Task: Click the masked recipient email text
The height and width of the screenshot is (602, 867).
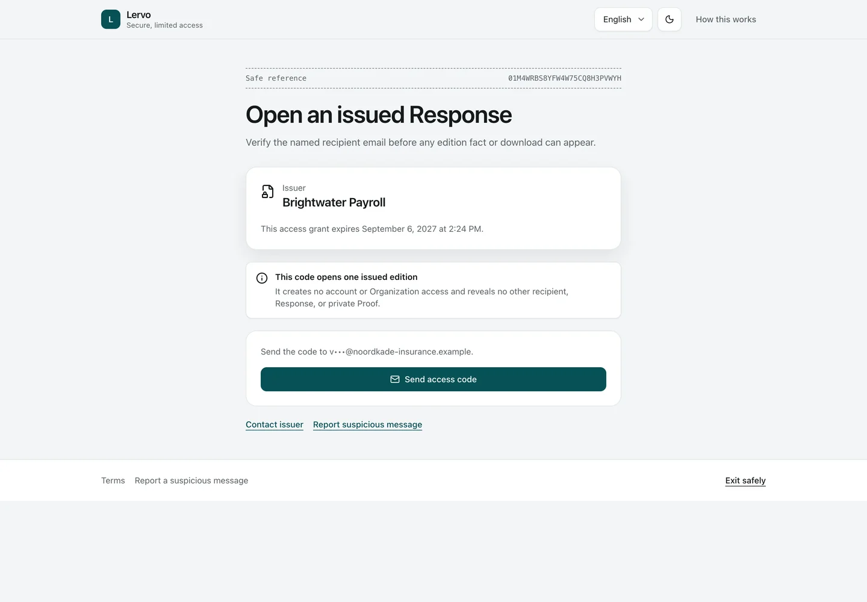Action: 401,352
